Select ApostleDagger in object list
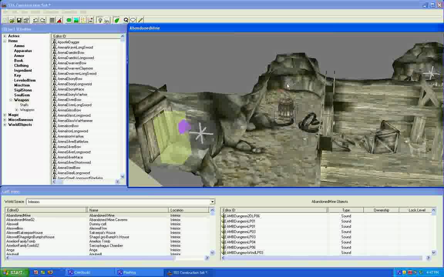444x277 pixels. [68, 42]
